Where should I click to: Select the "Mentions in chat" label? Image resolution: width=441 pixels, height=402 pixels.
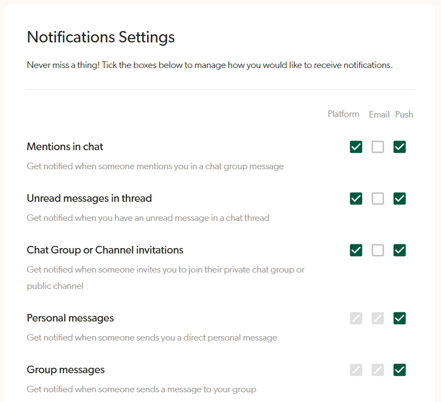64,146
